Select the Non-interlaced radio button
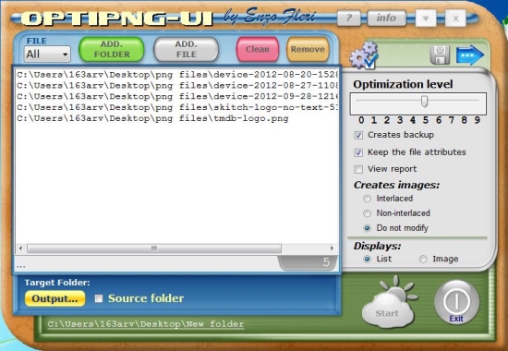Image resolution: width=508 pixels, height=351 pixels. [x=367, y=213]
